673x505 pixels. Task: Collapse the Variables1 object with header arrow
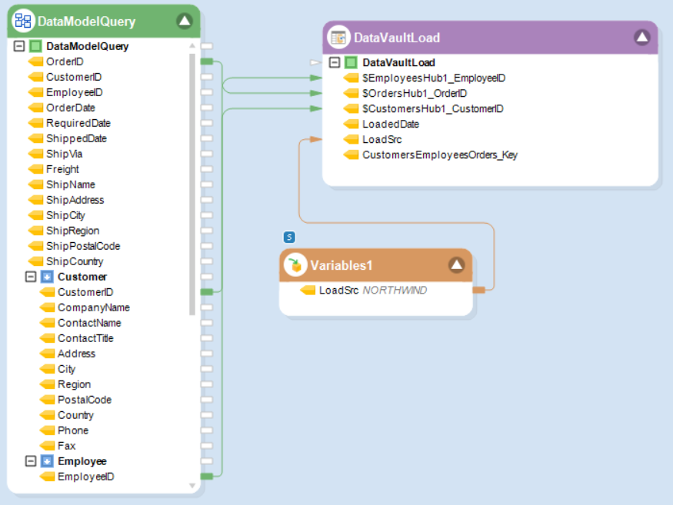[x=456, y=265]
